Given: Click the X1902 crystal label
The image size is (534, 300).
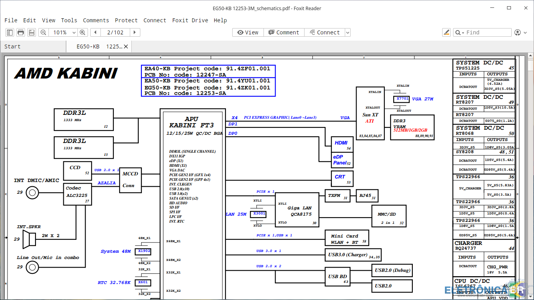Looking at the screenshot, I should [x=143, y=251].
